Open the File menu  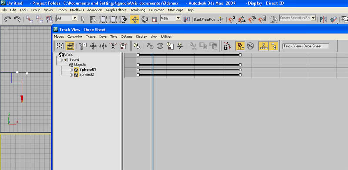point(4,10)
